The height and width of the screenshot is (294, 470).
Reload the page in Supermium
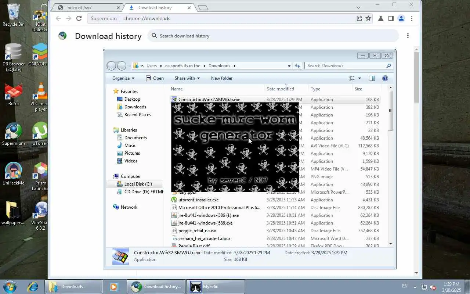79,18
